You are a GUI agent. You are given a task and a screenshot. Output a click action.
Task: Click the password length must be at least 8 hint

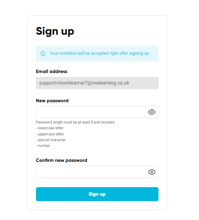76,122
